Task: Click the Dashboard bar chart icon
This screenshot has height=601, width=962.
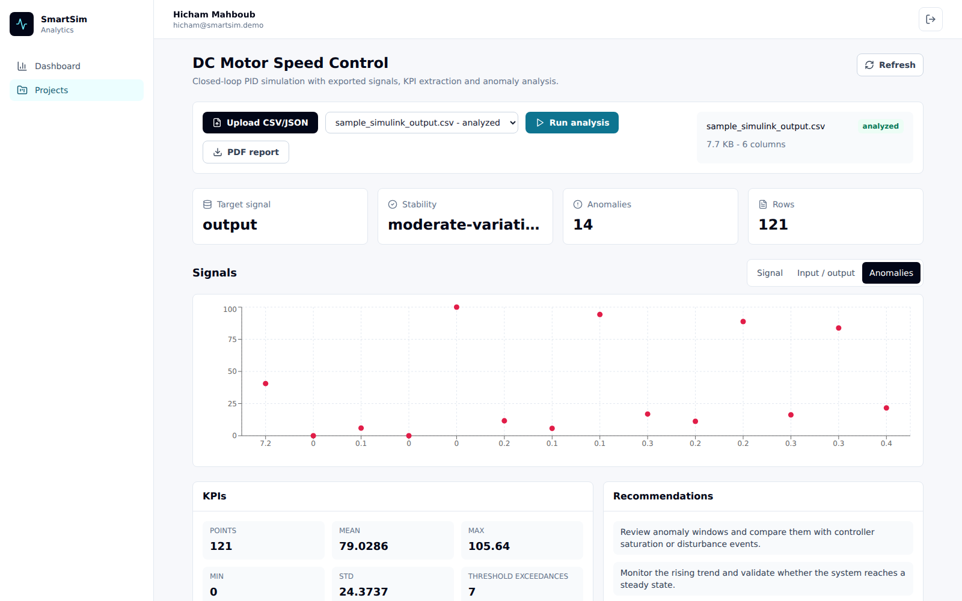Action: pos(22,66)
